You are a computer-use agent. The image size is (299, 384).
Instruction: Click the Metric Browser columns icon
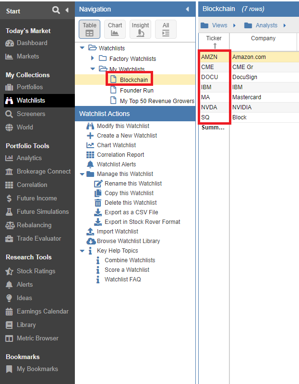pyautogui.click(x=9, y=338)
